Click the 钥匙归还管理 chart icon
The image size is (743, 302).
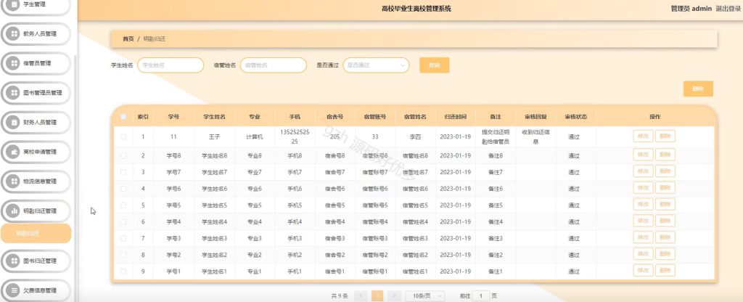tap(14, 211)
